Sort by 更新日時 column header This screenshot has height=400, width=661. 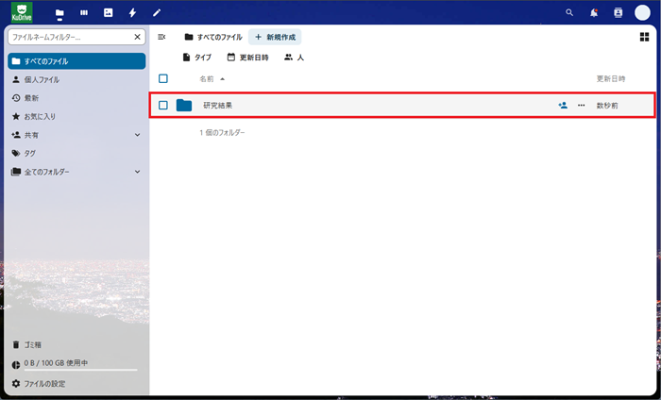tap(610, 78)
